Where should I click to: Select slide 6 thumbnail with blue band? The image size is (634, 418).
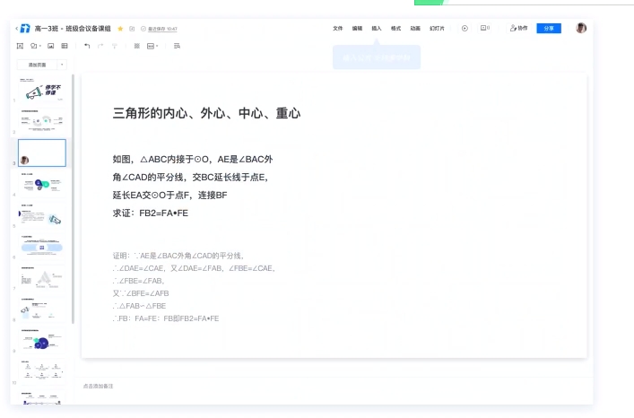coord(42,247)
